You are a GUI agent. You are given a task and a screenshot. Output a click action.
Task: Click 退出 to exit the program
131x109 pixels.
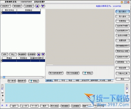(122, 79)
